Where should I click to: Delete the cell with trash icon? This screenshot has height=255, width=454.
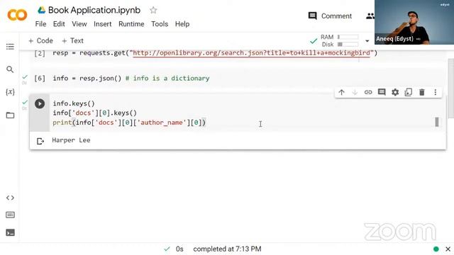coord(422,92)
